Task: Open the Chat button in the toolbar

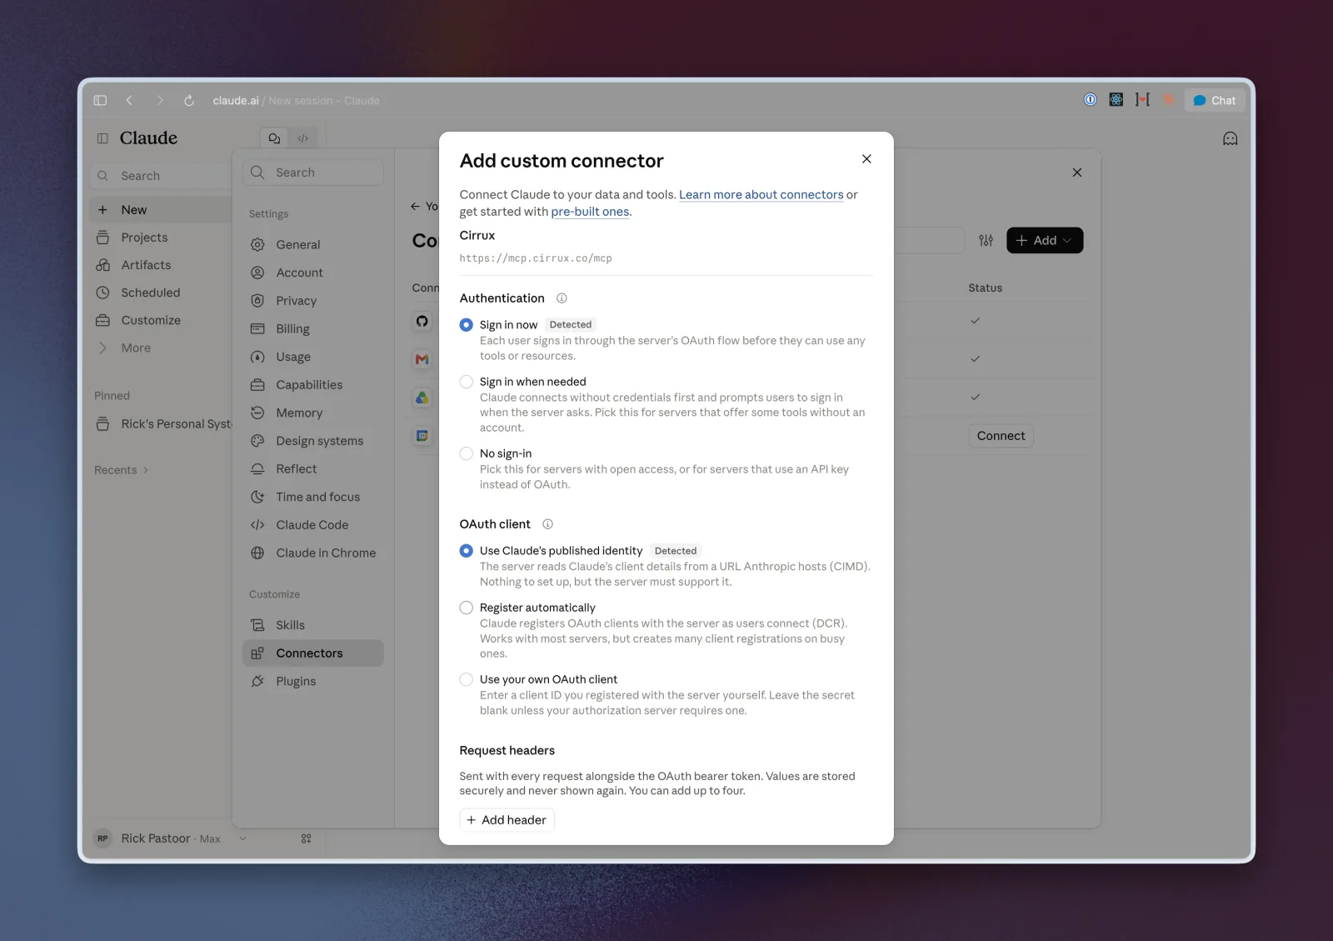Action: click(x=1214, y=101)
